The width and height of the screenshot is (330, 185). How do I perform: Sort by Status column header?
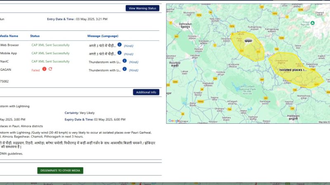[x=35, y=36]
